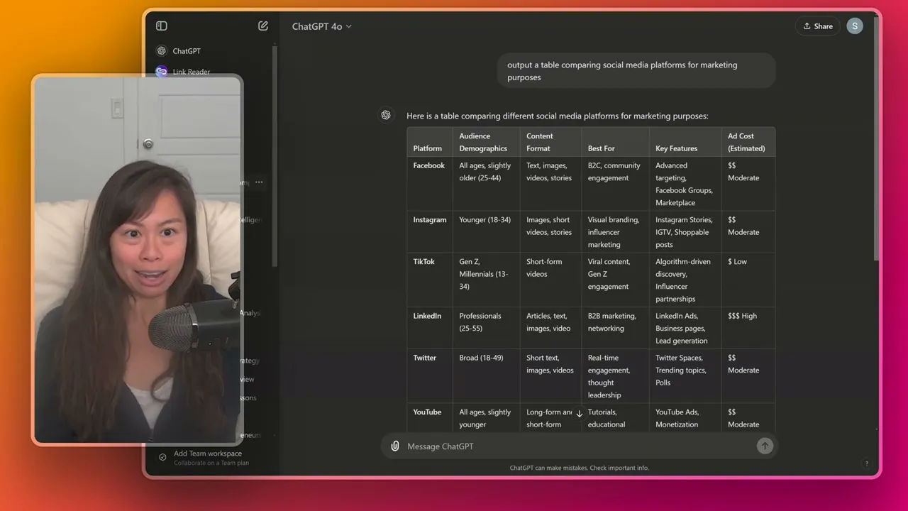Click the three-dot options on the sidebar chat
This screenshot has width=908, height=511.
click(x=259, y=182)
